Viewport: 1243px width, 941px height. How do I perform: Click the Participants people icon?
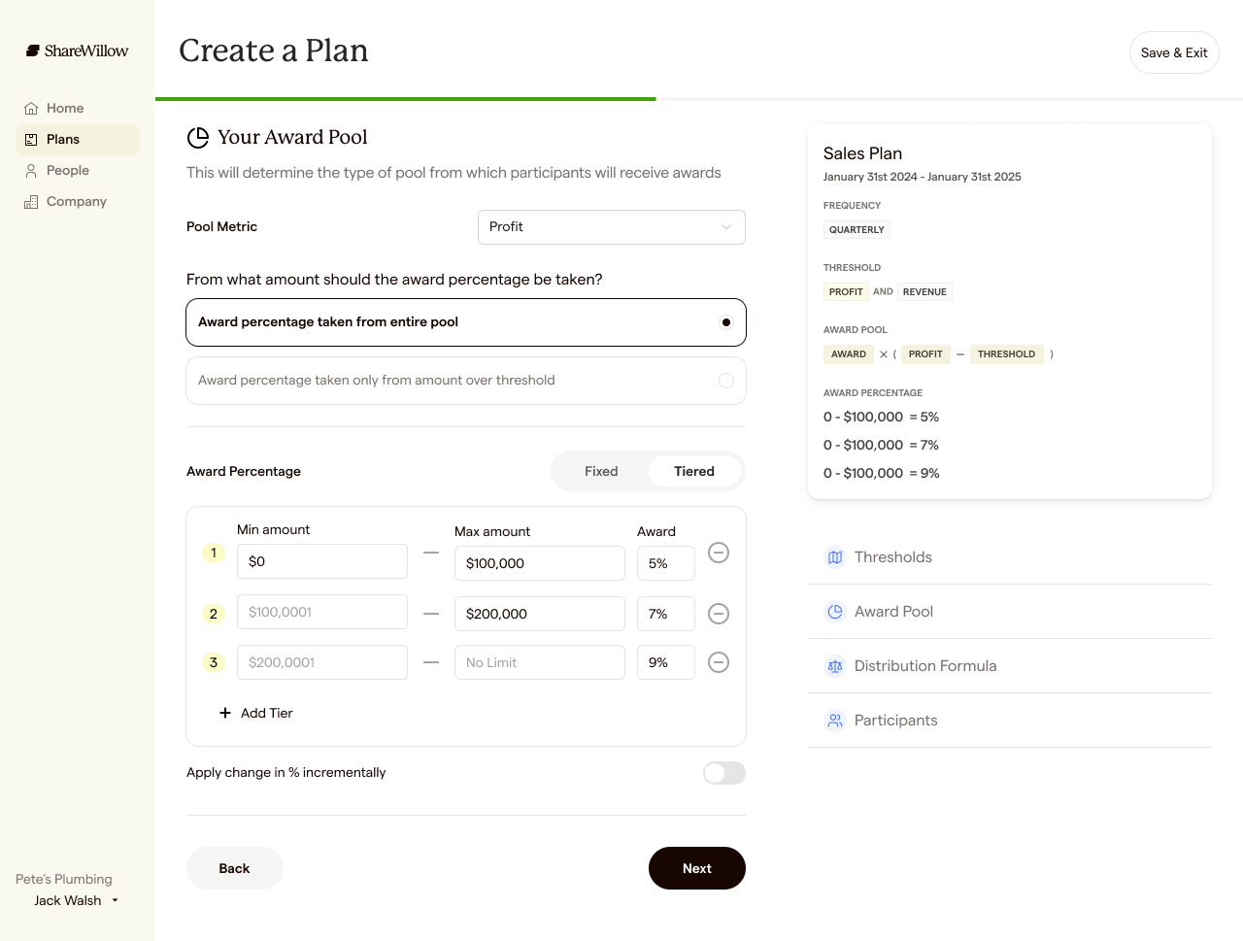[x=835, y=721]
